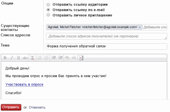This screenshot has height=112, width=170.
Task: Click the 'Тема' subject field
Action: tap(106, 47)
